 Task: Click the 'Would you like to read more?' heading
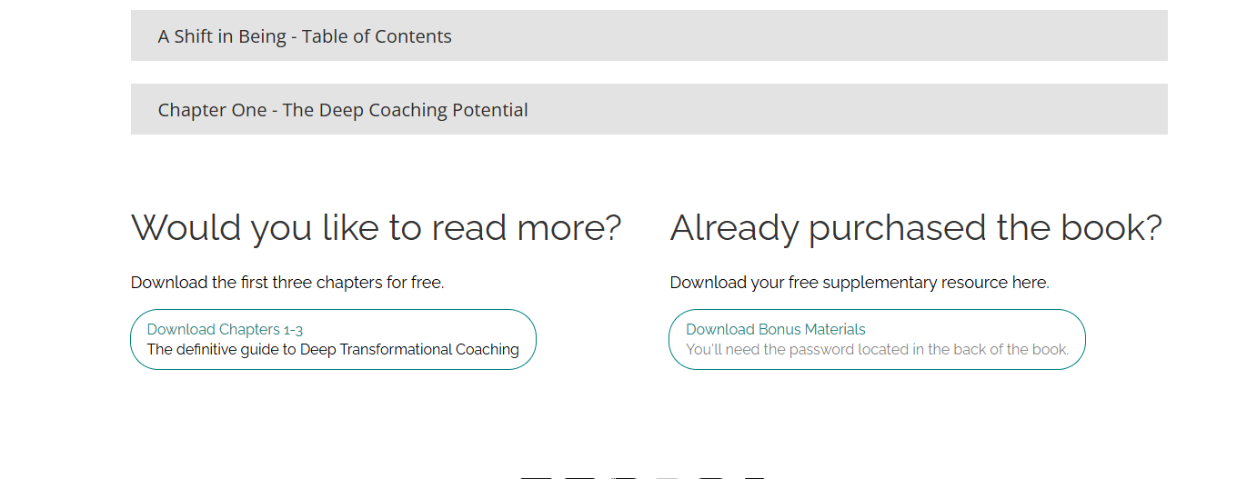[376, 227]
